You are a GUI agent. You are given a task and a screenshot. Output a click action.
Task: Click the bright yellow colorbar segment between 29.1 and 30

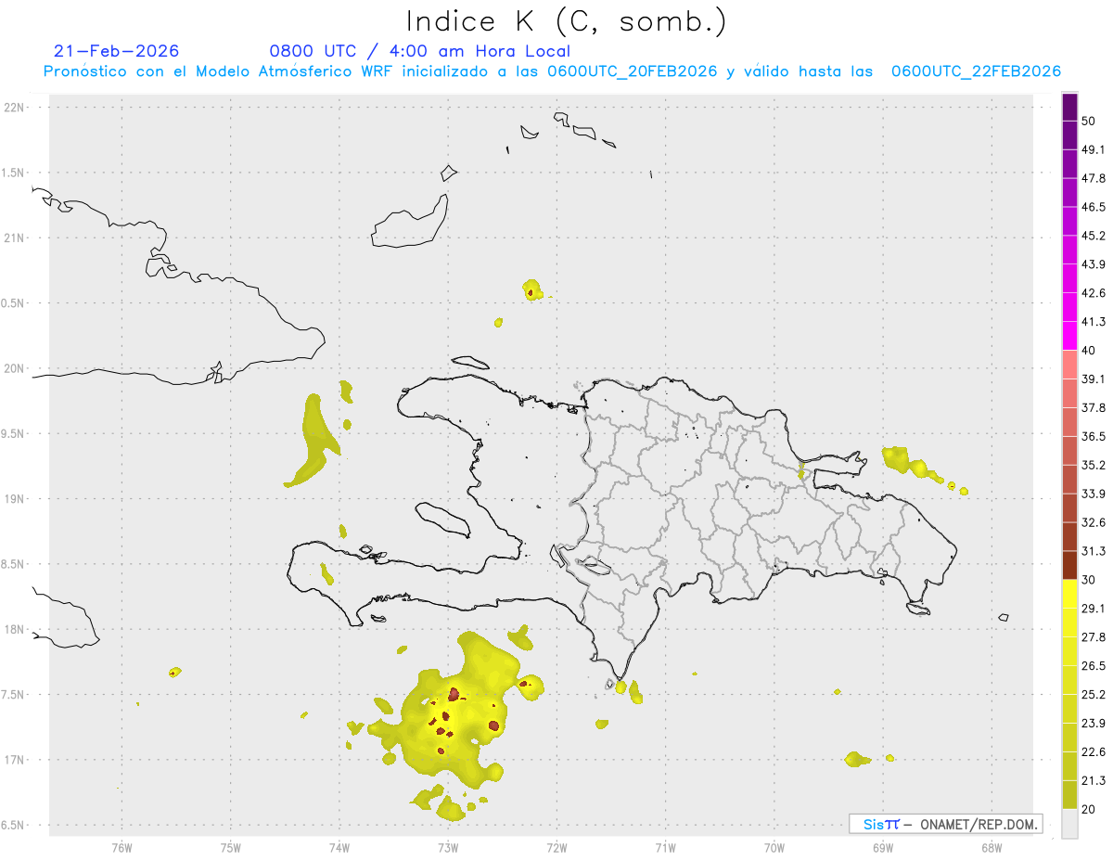(1069, 594)
